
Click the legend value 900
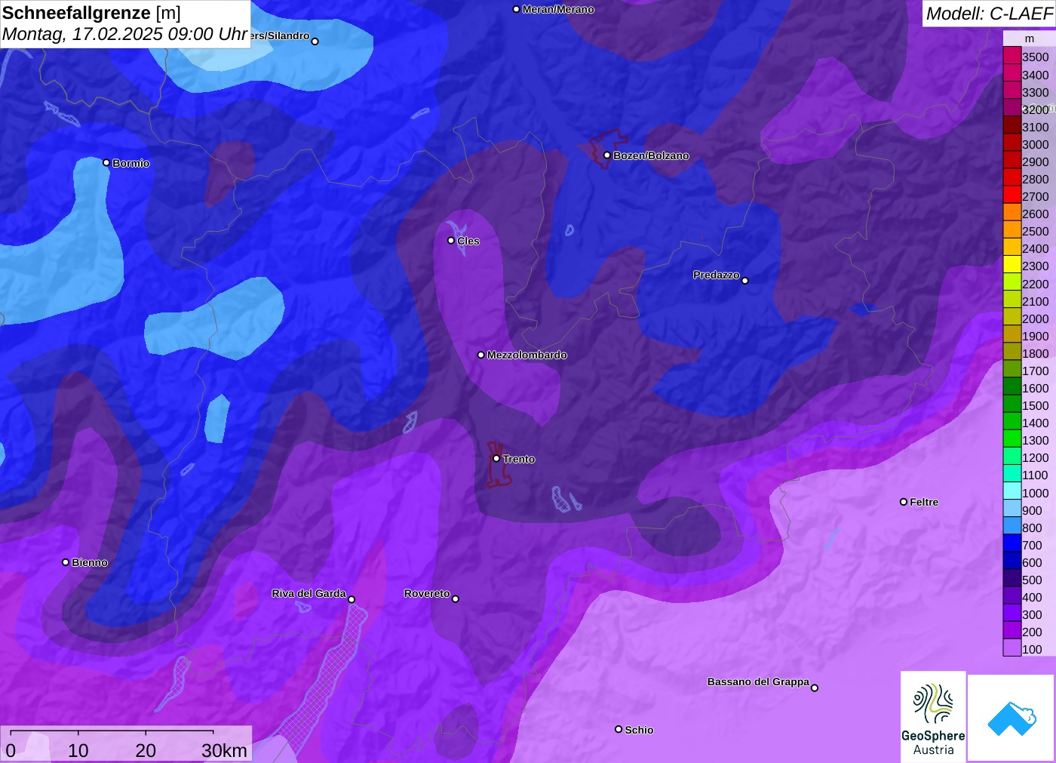point(1033,510)
